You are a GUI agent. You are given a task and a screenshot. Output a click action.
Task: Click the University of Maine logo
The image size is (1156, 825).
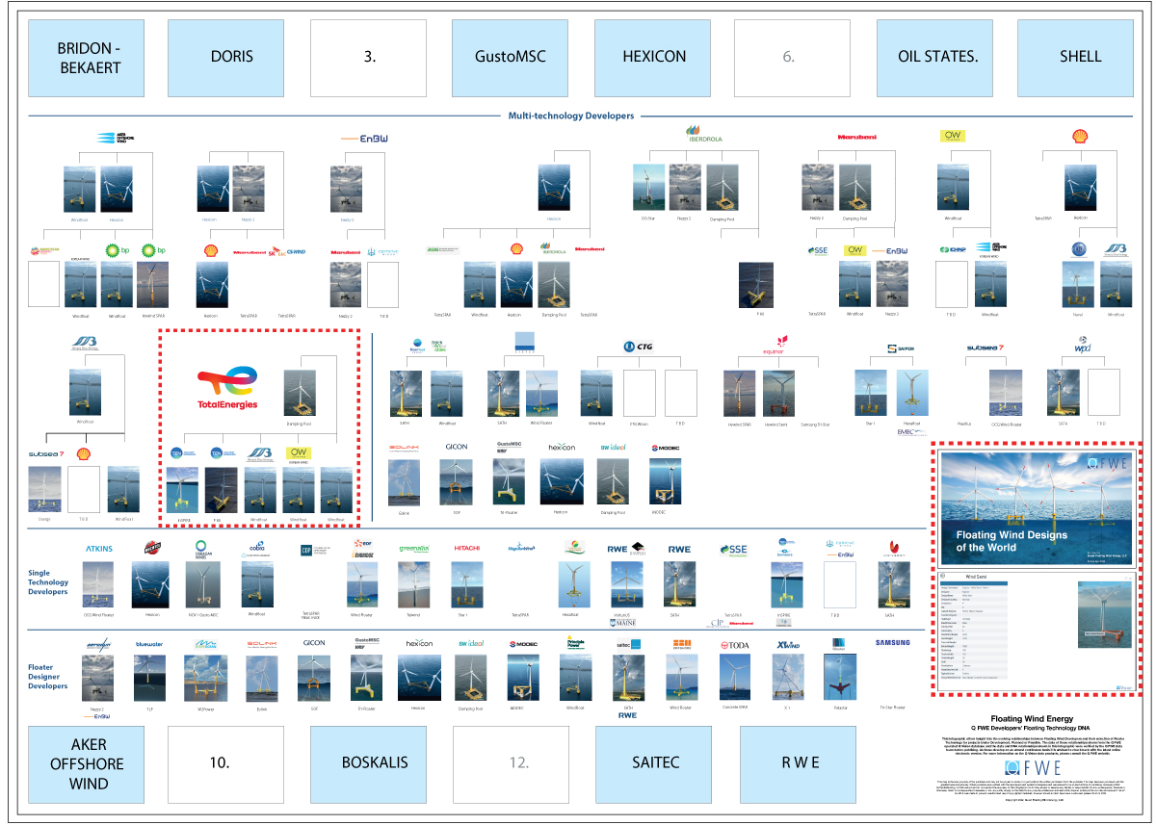[623, 623]
